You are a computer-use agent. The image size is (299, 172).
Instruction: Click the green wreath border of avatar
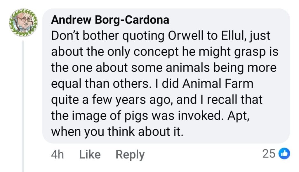12,28
